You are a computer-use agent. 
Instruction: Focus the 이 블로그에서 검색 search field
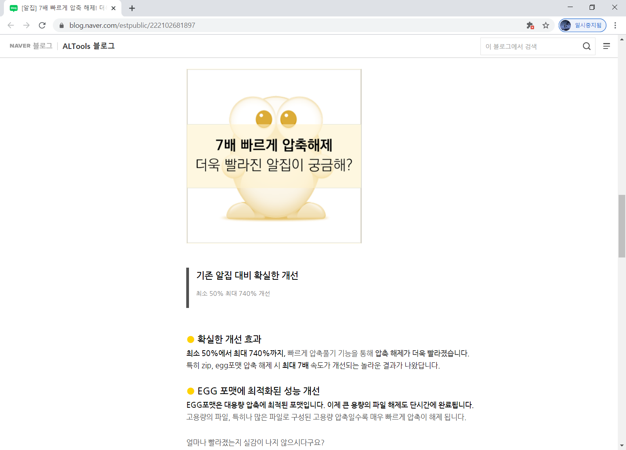click(531, 46)
